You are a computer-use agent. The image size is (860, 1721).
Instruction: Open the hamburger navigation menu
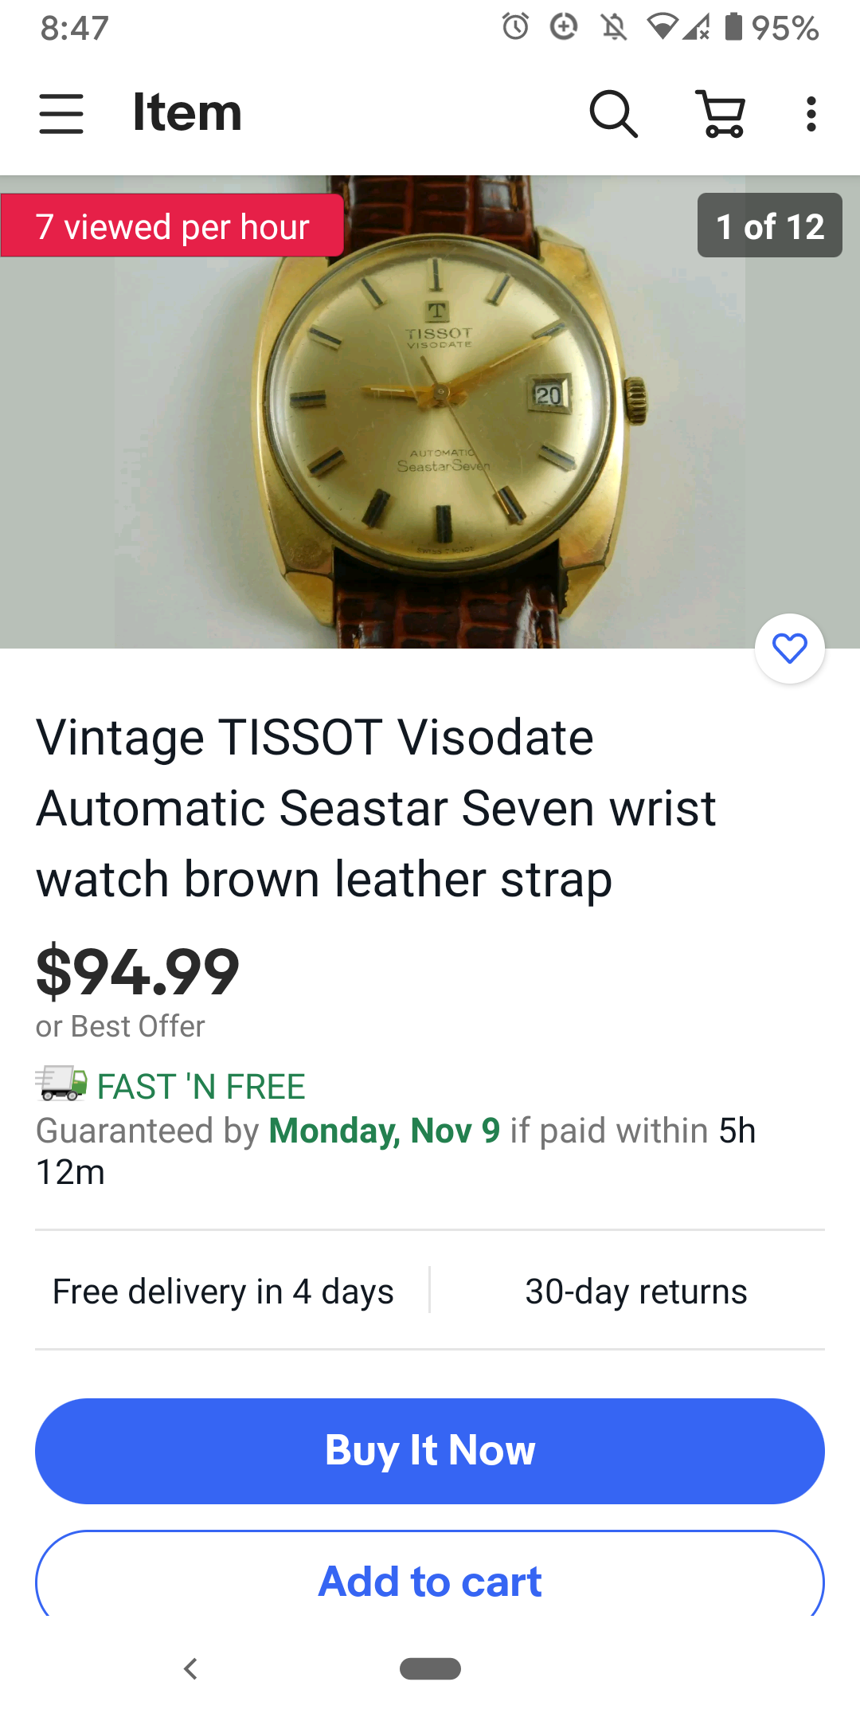61,113
